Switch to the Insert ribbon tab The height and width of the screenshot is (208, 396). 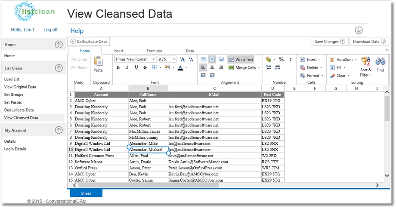click(118, 51)
